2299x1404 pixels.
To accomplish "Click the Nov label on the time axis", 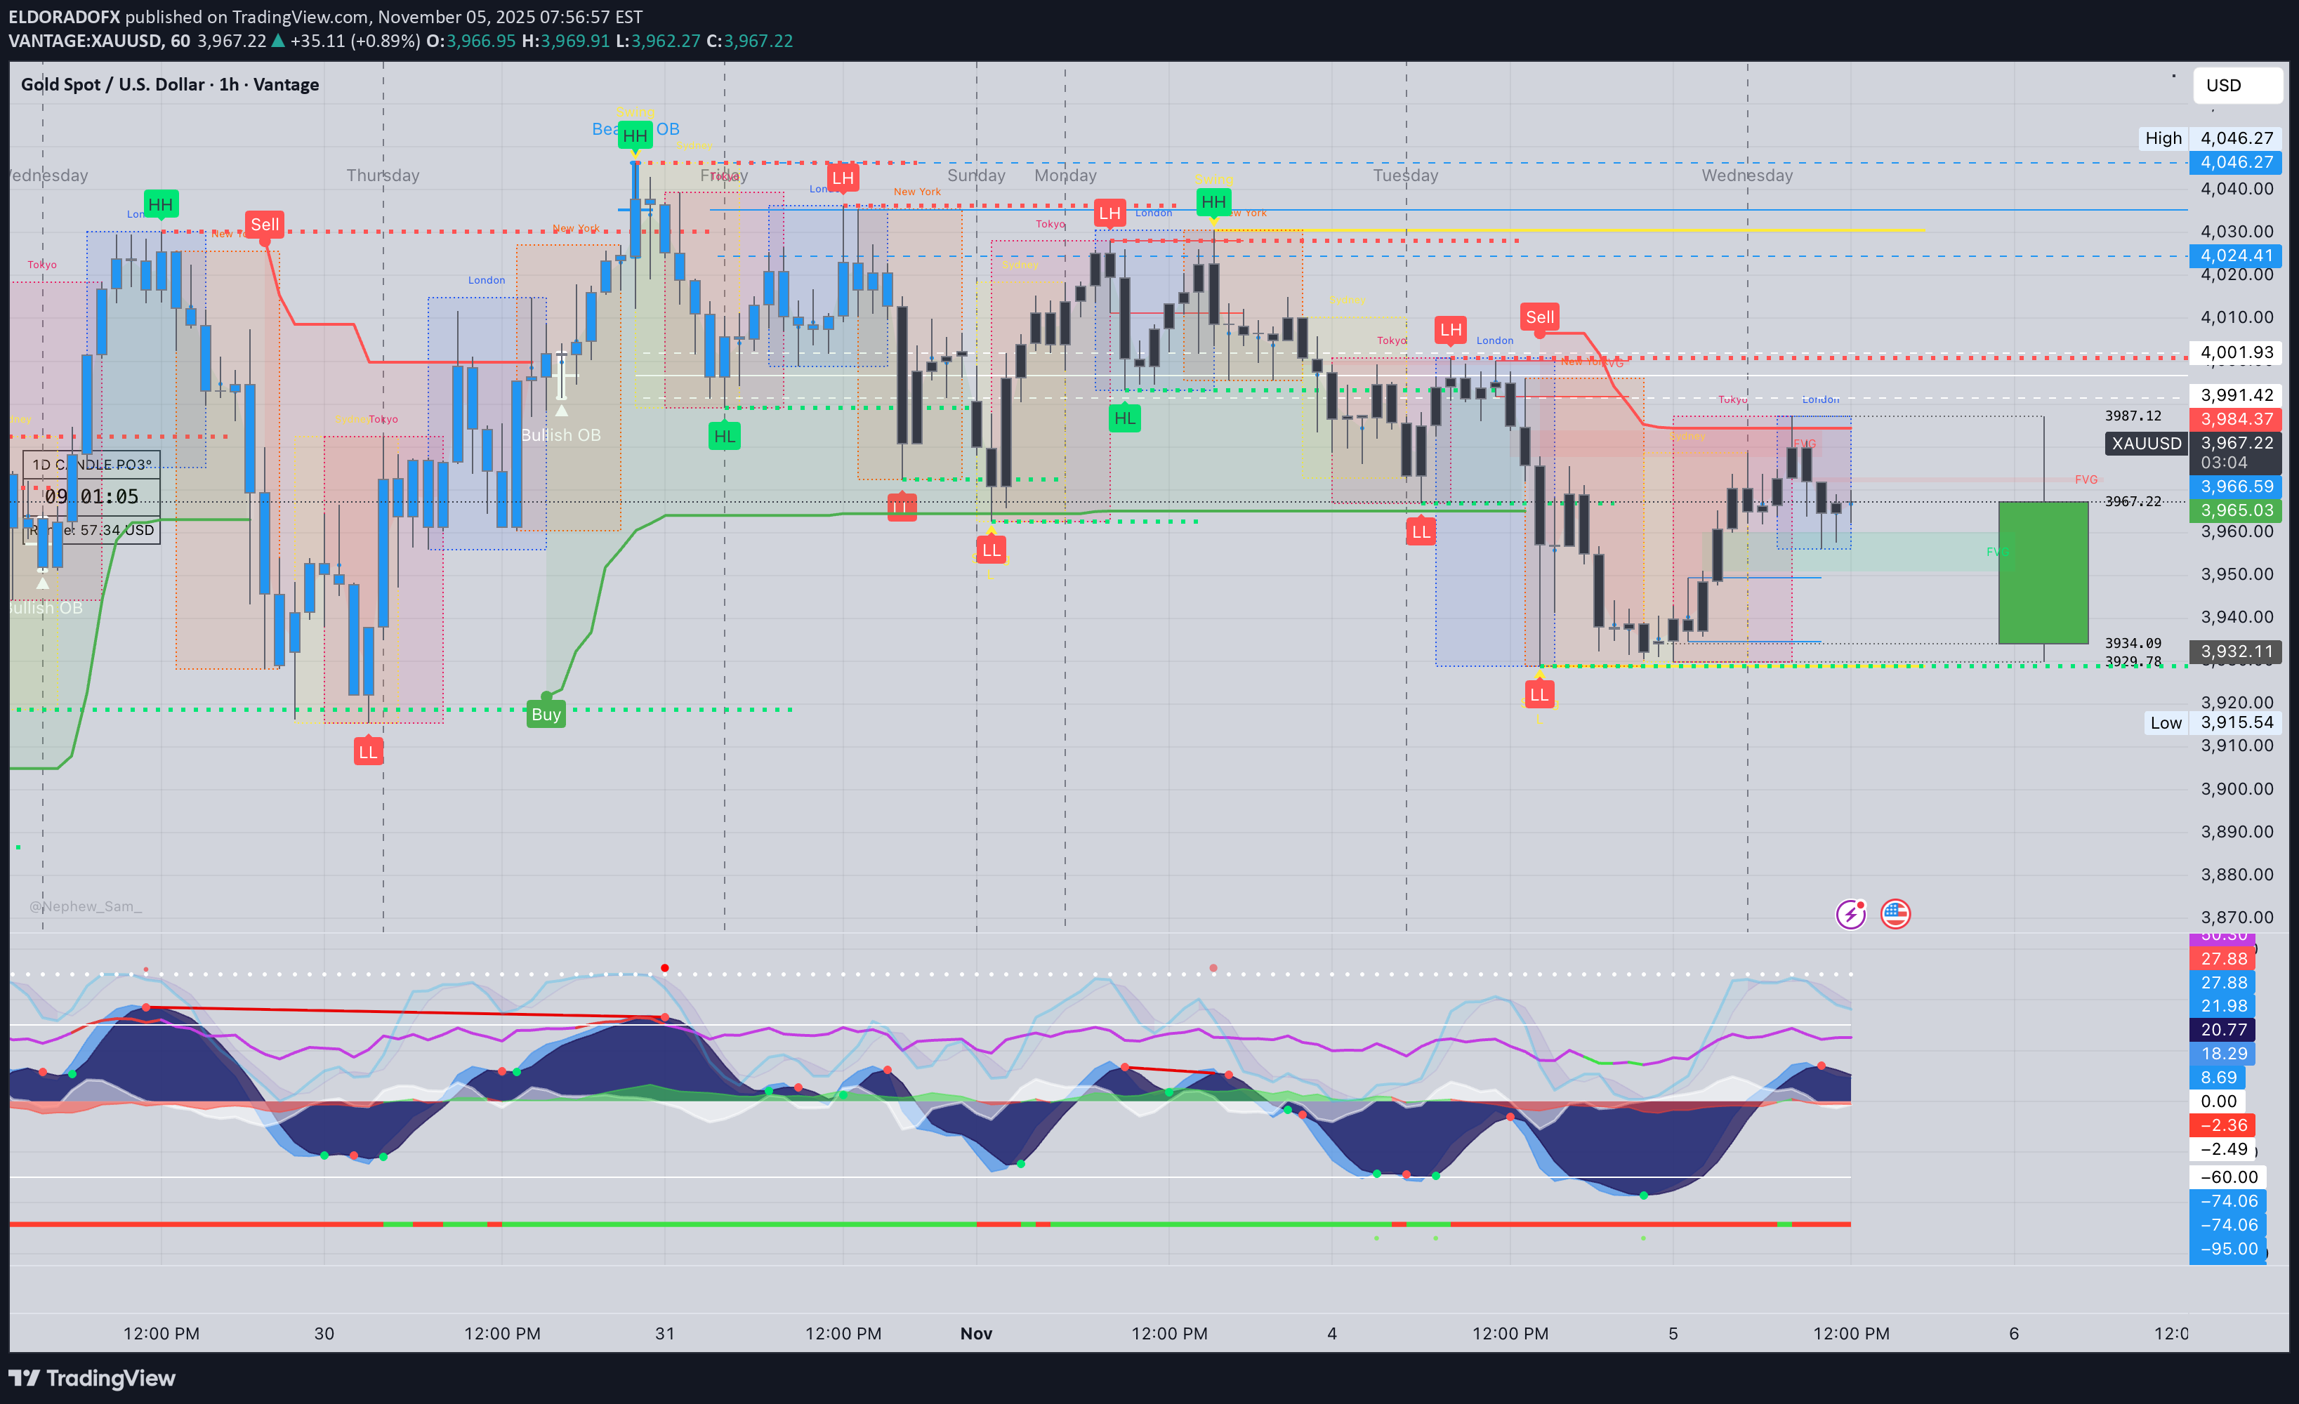I will [976, 1333].
